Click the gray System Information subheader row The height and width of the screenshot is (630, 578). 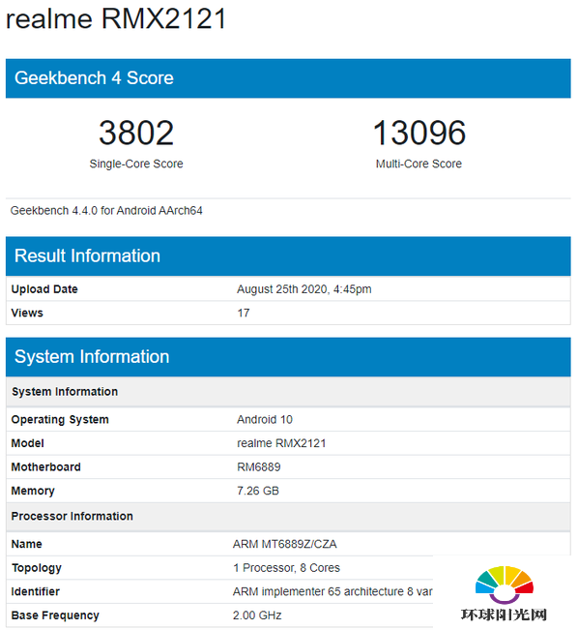(288, 392)
